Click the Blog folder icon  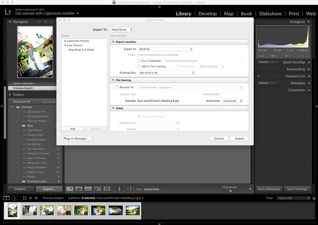(23, 126)
